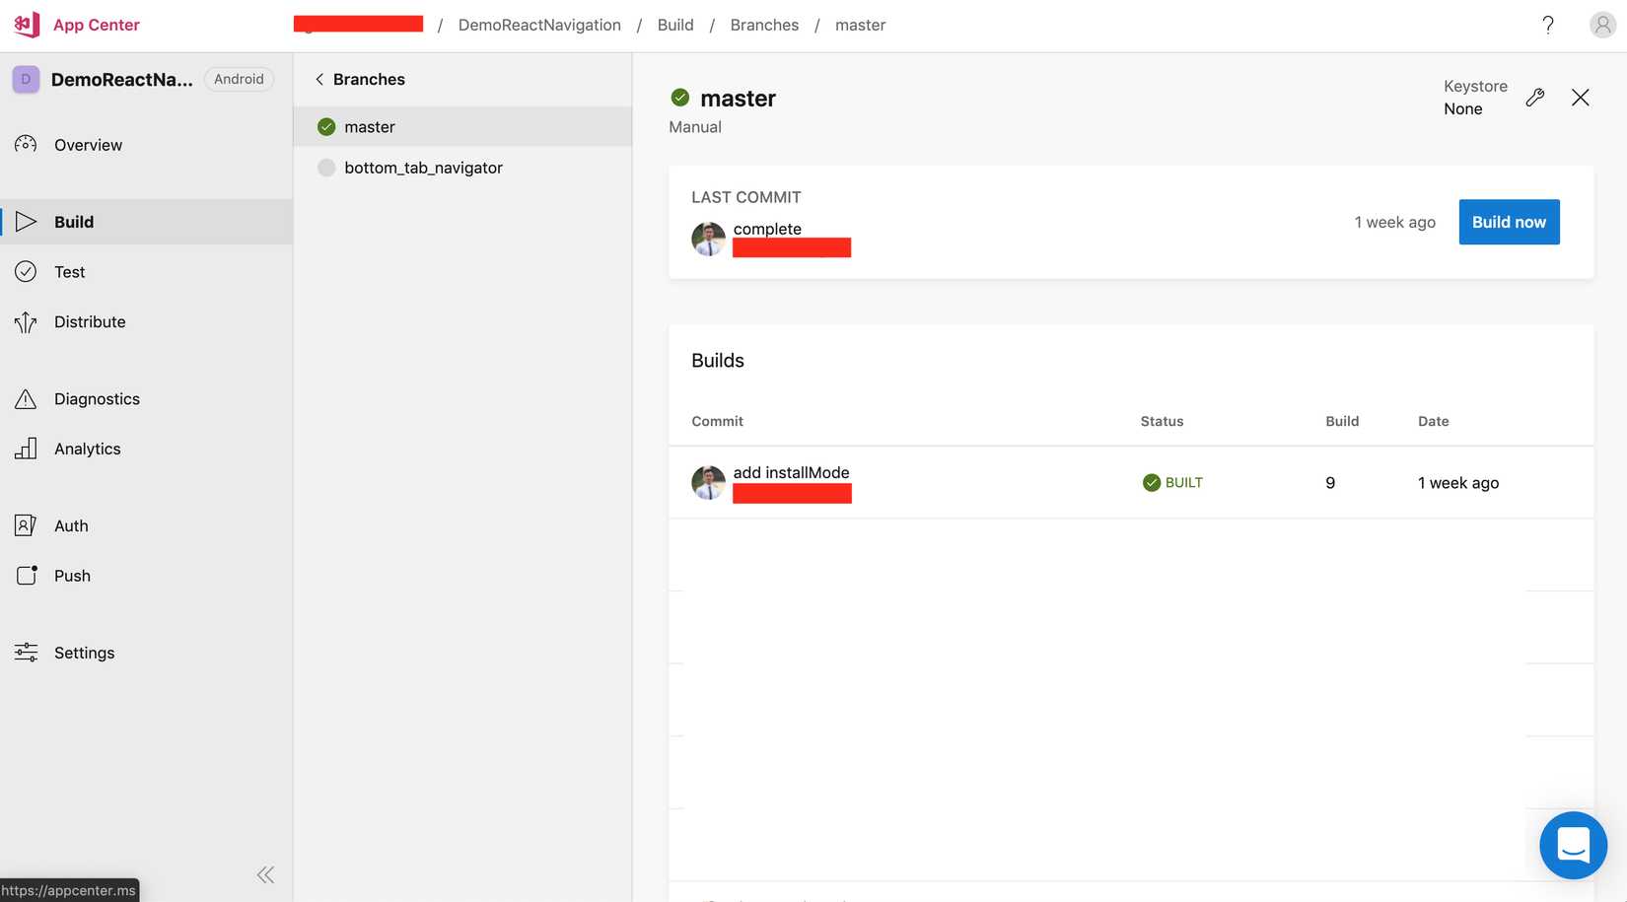Click the Keystore None label
The height and width of the screenshot is (902, 1627).
click(1475, 98)
